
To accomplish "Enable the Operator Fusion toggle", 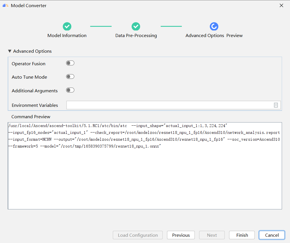I will coord(70,63).
